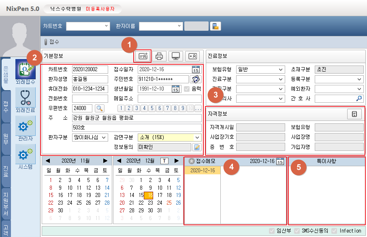
Task: Click the T today button on calendar
Action: tap(164, 161)
